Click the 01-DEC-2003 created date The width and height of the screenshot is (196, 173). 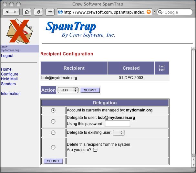coord(131,78)
